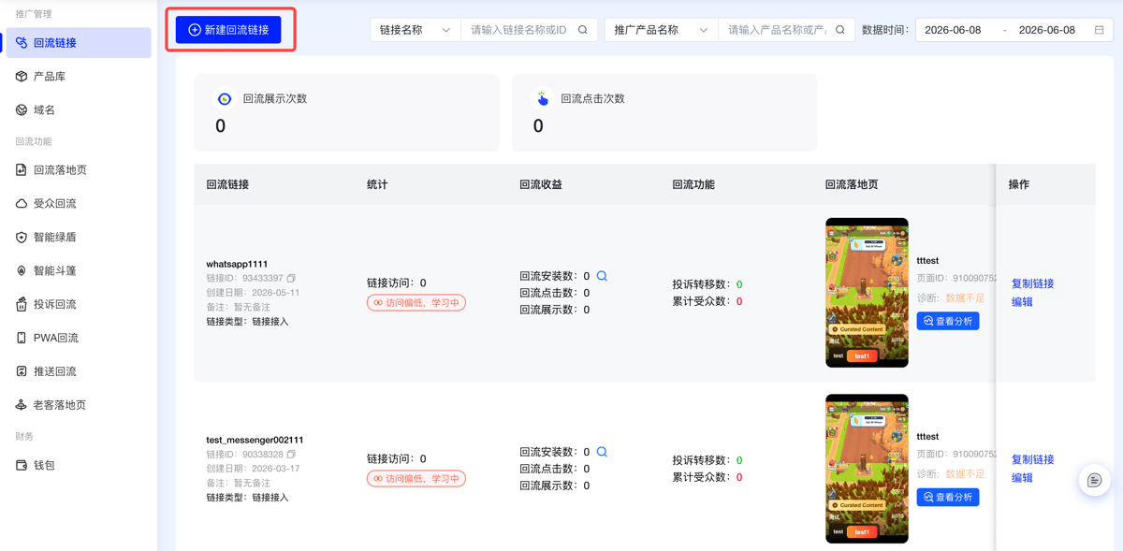Click the 回流收益 column header
This screenshot has height=551, width=1123.
(541, 185)
